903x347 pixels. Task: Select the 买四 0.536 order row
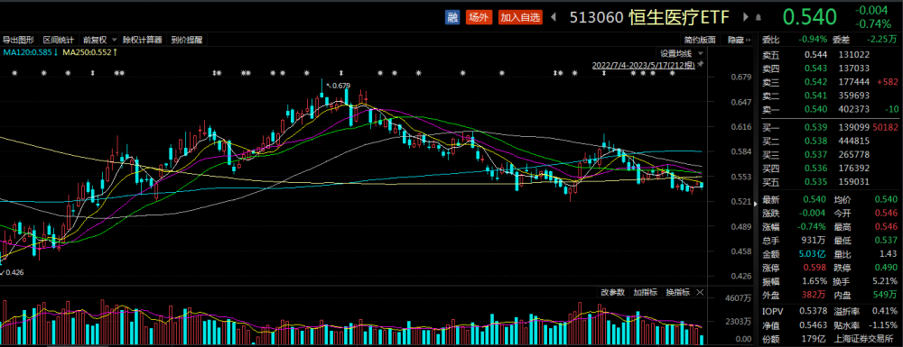coord(829,168)
